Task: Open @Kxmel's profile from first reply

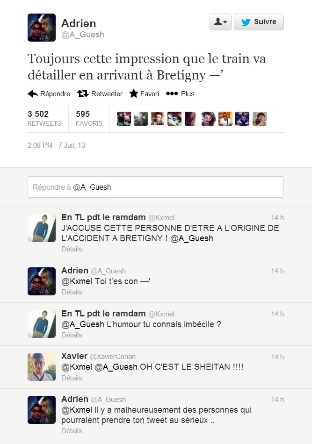Action: click(x=161, y=218)
